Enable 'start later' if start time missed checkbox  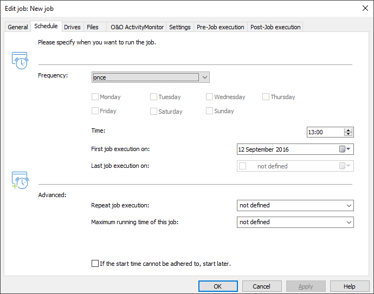[x=95, y=264]
